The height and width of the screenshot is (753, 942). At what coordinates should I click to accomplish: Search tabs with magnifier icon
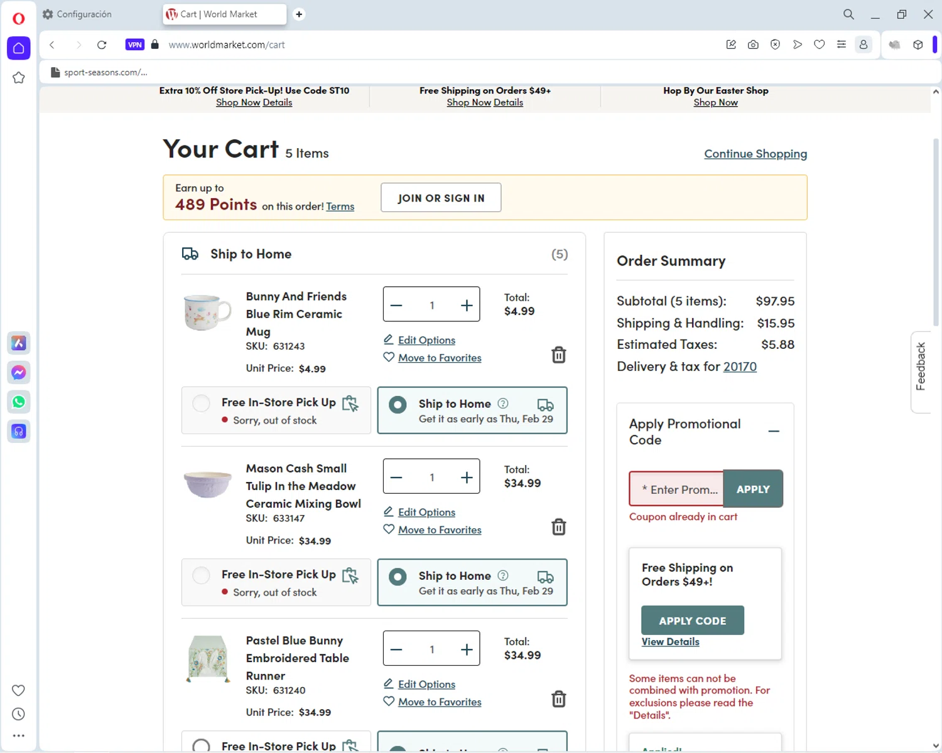[x=848, y=14]
